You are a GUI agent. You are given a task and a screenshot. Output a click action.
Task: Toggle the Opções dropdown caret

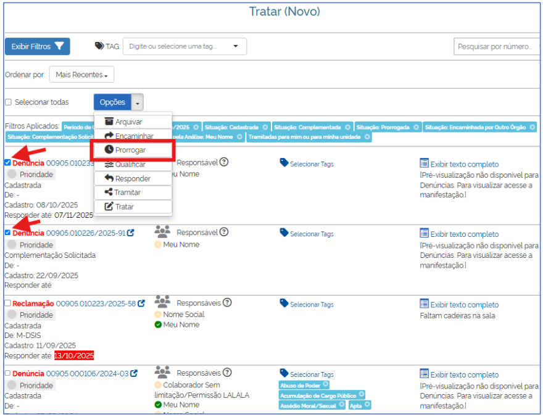click(138, 102)
